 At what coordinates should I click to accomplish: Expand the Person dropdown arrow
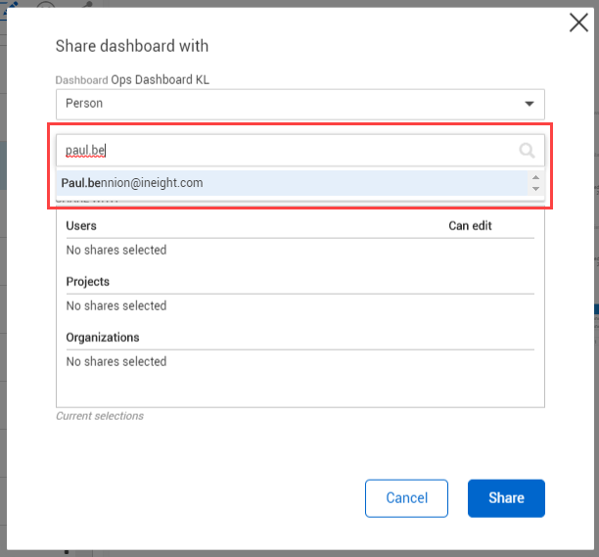pyautogui.click(x=530, y=103)
